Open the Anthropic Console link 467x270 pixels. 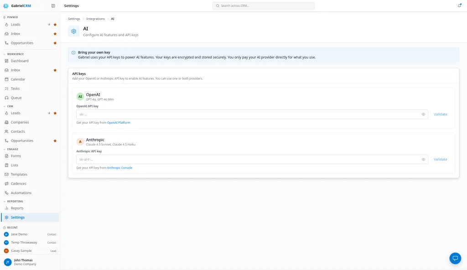pos(119,168)
